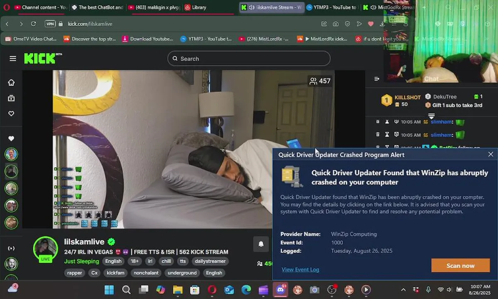The height and width of the screenshot is (299, 498).
Task: Select the dailystreamer tag
Action: pos(210,261)
